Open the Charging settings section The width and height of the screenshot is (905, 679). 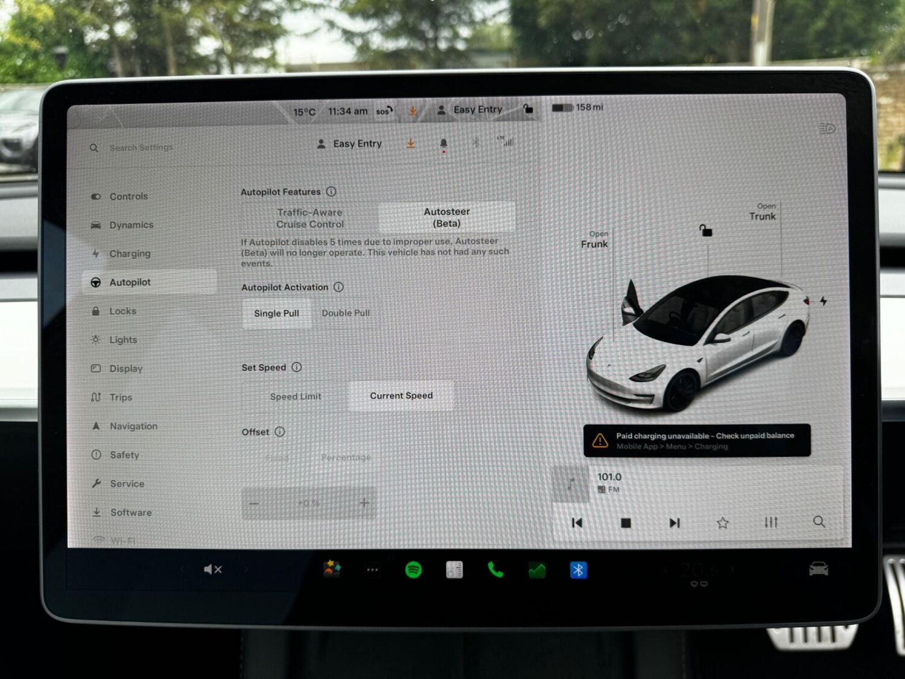(x=130, y=253)
